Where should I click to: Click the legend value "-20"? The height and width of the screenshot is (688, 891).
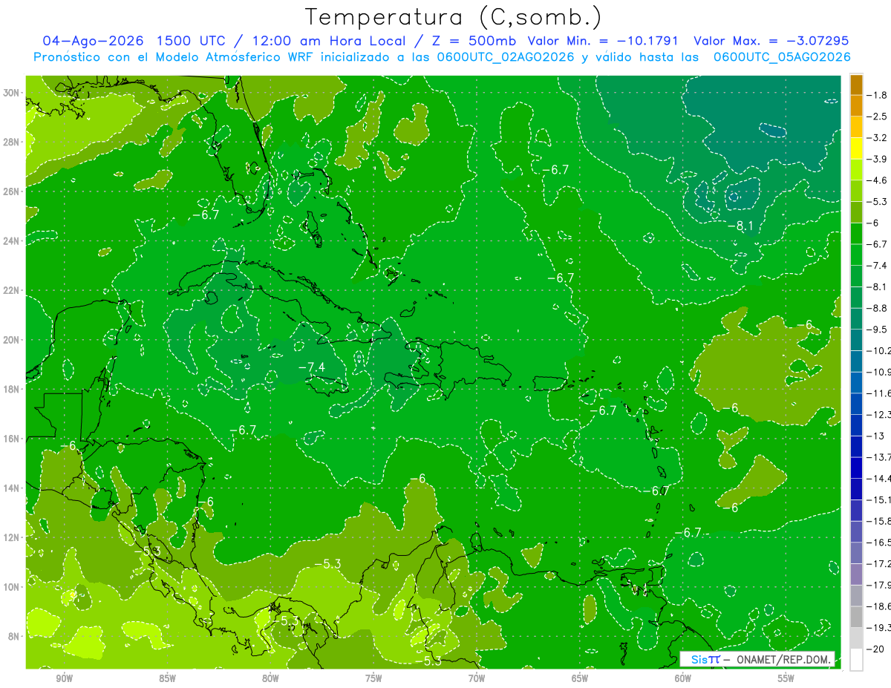pyautogui.click(x=877, y=649)
